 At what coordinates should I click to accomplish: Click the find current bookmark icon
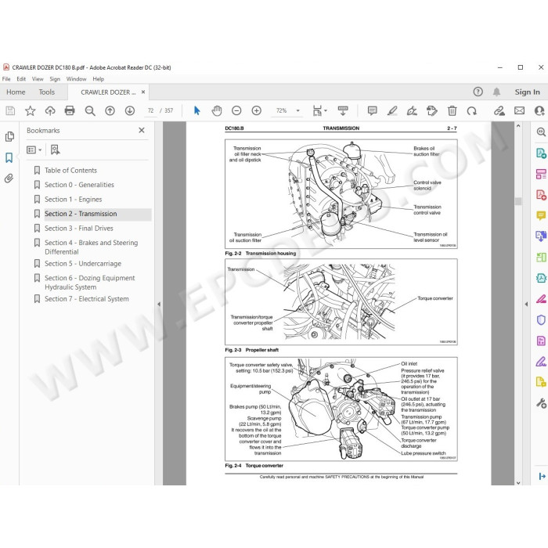(x=55, y=150)
